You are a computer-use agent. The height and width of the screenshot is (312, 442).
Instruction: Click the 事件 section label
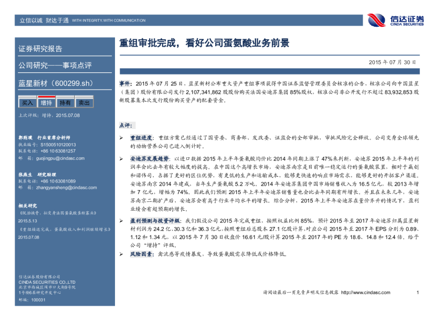click(x=125, y=83)
